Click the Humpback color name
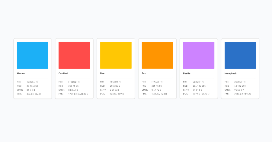272x142 pixels. pos(231,73)
